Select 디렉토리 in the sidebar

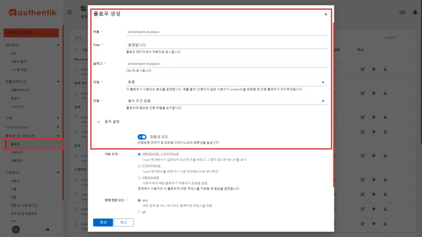coord(13,172)
